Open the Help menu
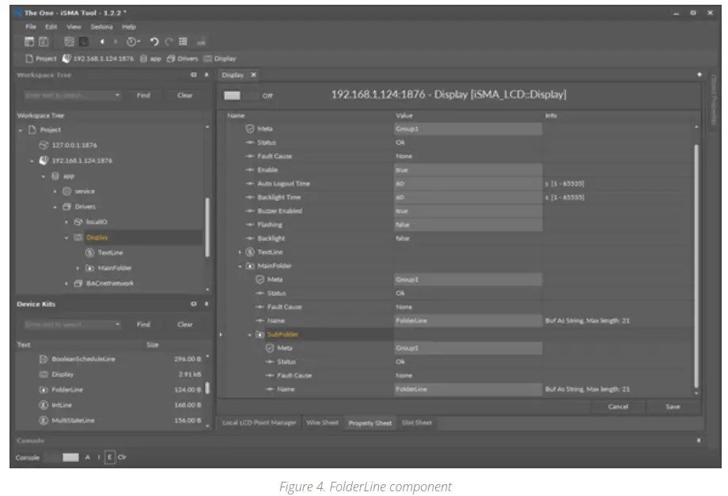 (x=129, y=27)
